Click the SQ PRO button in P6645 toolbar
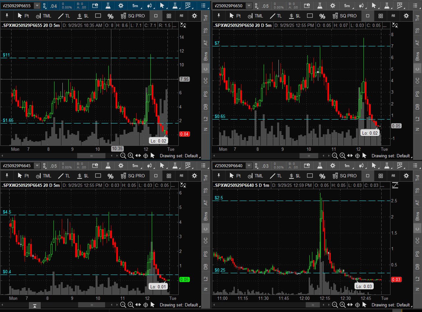The height and width of the screenshot is (312, 422). [133, 176]
